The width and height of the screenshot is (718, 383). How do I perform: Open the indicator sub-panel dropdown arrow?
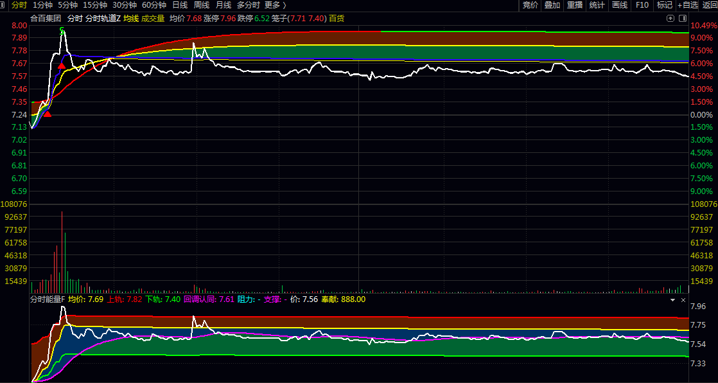click(672, 300)
